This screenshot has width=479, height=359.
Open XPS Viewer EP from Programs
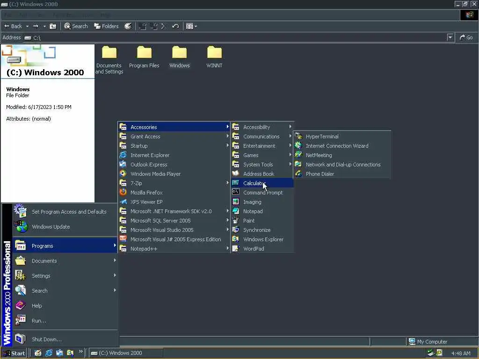(x=174, y=202)
